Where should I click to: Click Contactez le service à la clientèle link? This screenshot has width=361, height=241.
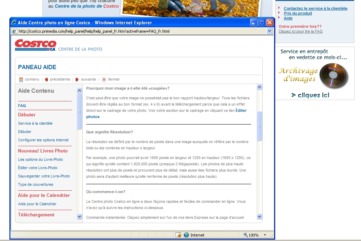coord(315,8)
